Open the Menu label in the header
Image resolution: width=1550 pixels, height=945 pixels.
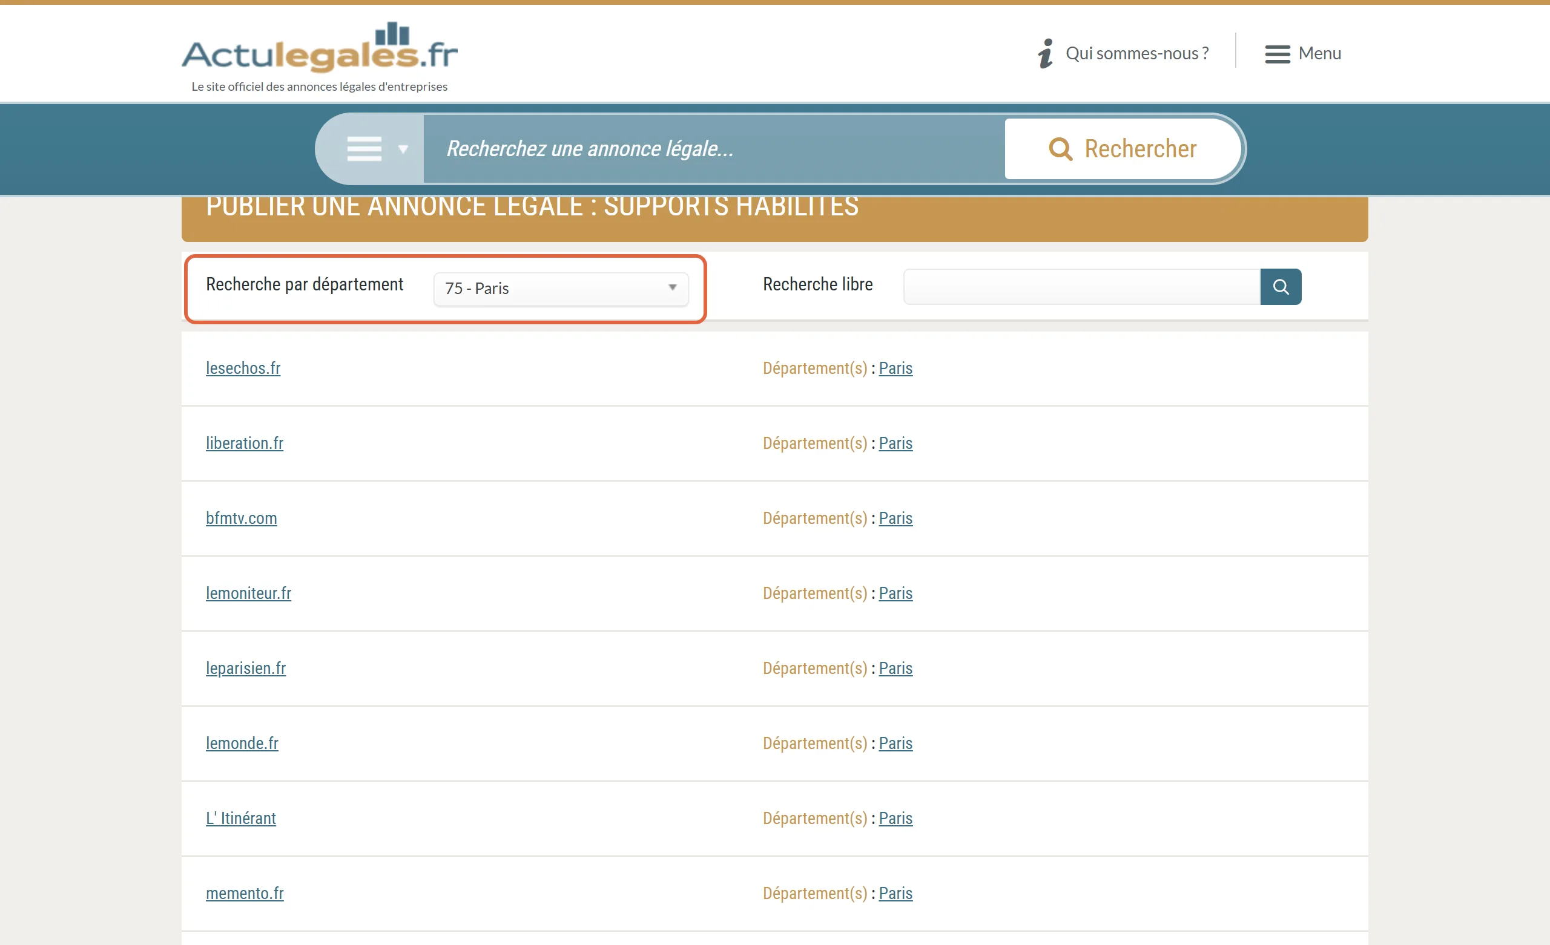point(1319,53)
